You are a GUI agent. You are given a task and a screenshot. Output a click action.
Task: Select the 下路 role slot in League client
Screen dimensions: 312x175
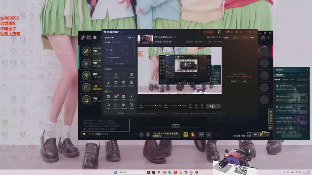tap(90, 100)
